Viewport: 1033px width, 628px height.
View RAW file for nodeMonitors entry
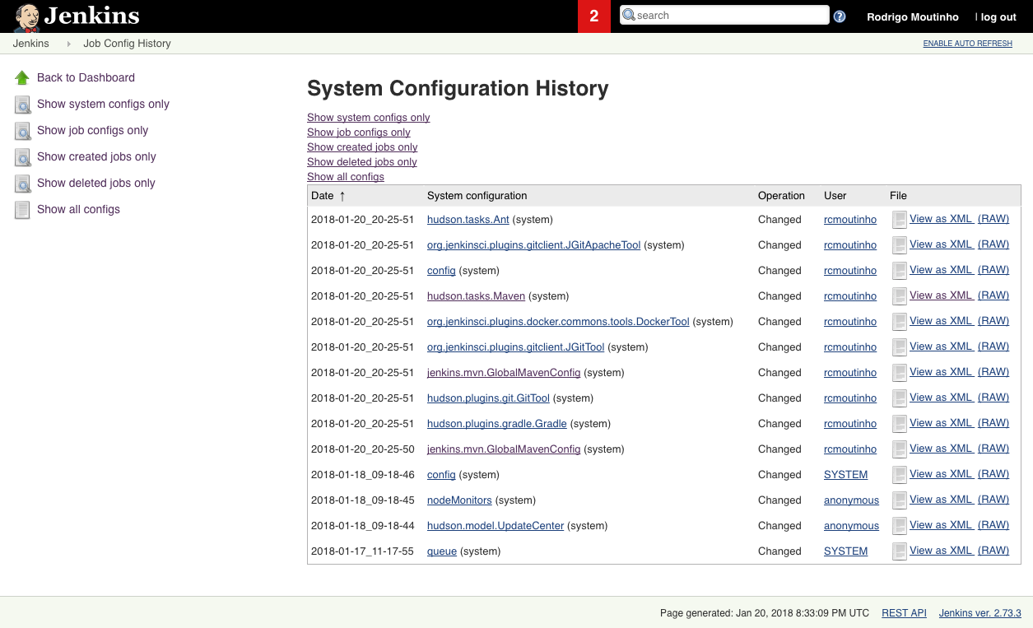993,500
